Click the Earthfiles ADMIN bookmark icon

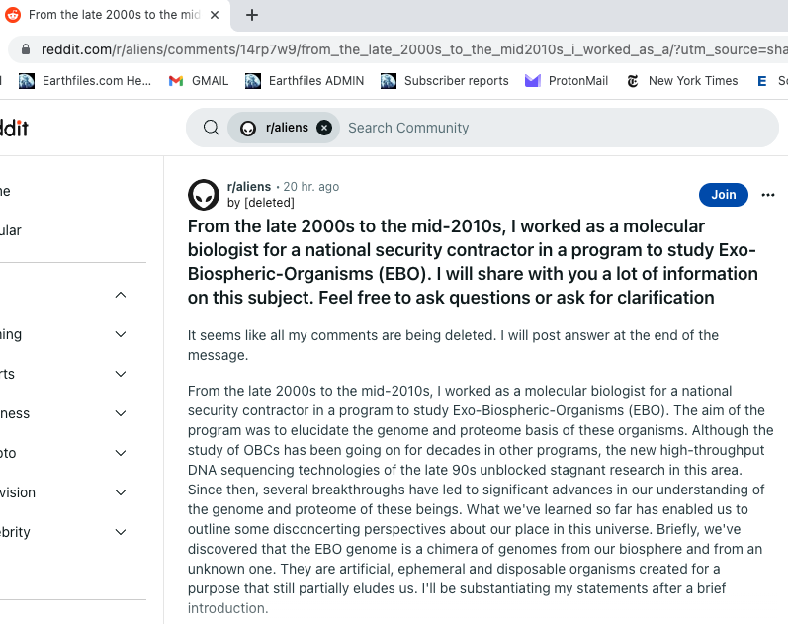pyautogui.click(x=253, y=81)
